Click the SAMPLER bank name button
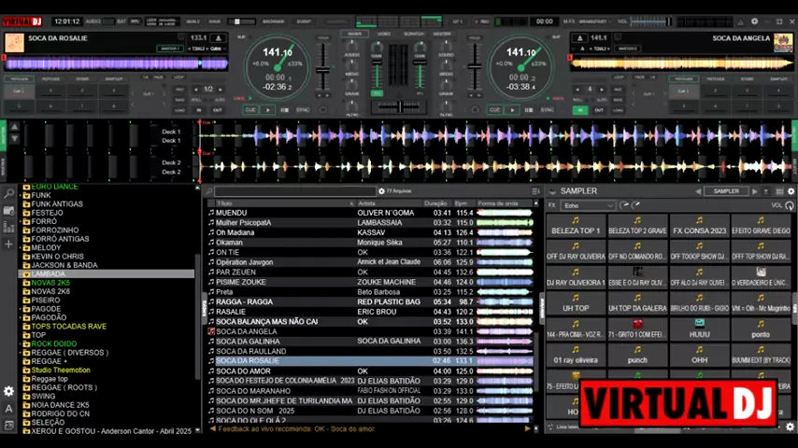Image resolution: width=798 pixels, height=448 pixels. click(x=726, y=191)
